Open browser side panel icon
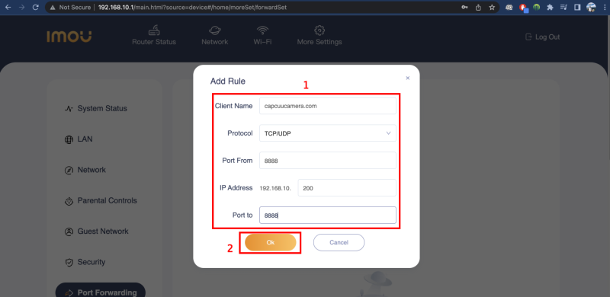This screenshot has width=610, height=297. coord(578,7)
